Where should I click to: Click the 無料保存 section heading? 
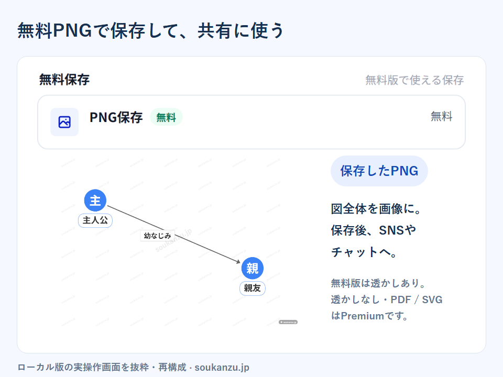pos(64,80)
